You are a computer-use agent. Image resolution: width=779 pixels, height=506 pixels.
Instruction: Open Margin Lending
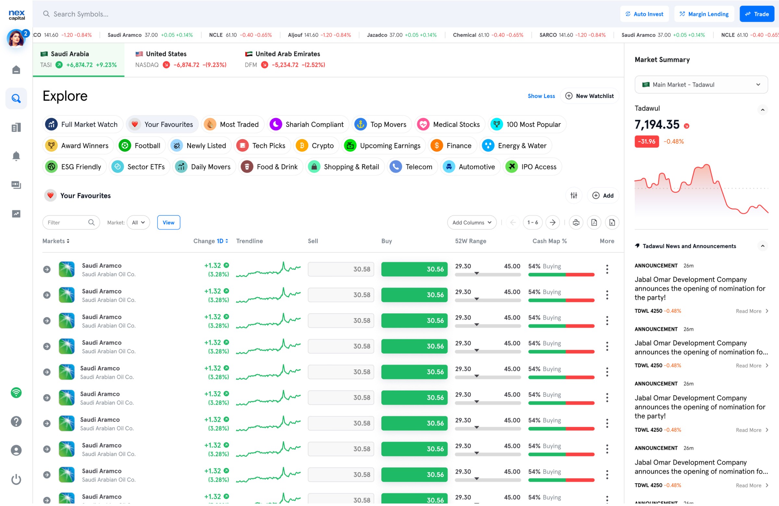(704, 14)
